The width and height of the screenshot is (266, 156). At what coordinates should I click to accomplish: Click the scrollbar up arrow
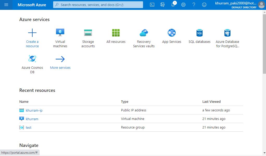coord(264,12)
